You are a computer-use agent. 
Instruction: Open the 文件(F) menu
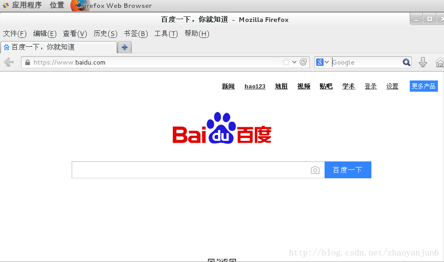(x=15, y=34)
